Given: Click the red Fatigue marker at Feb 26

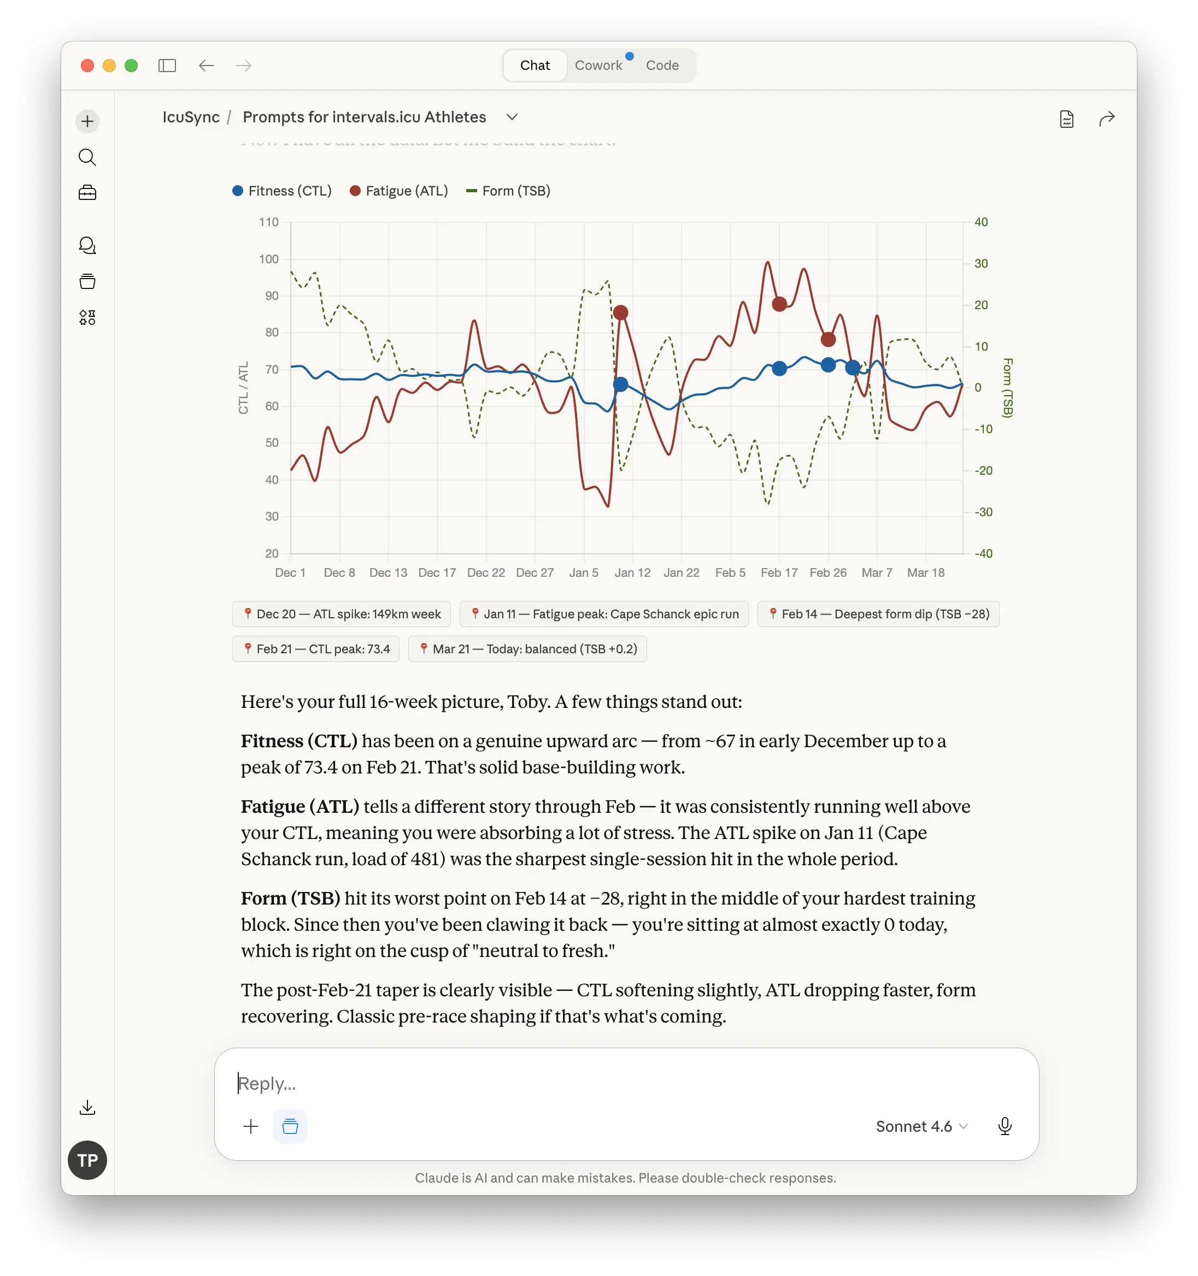Looking at the screenshot, I should point(828,339).
